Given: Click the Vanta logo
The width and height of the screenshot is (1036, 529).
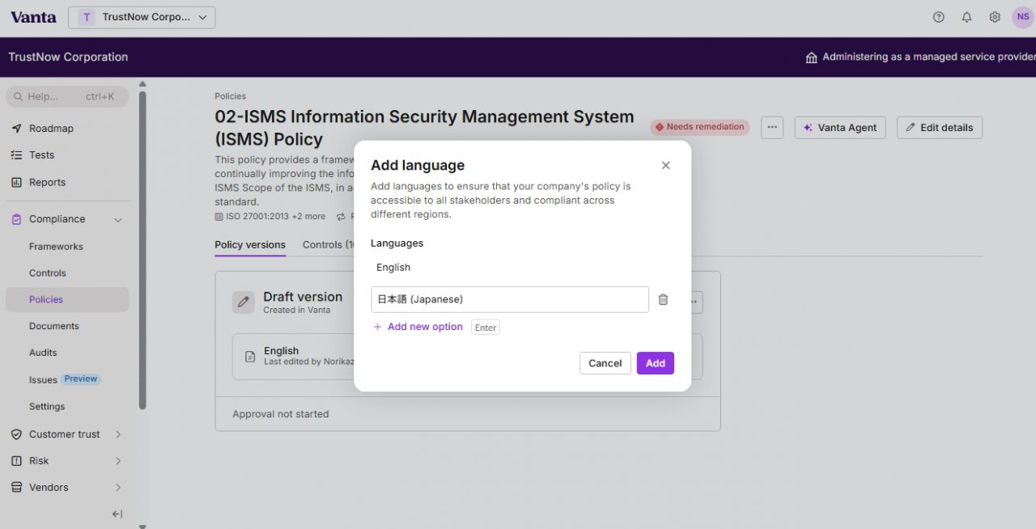Looking at the screenshot, I should [x=33, y=17].
